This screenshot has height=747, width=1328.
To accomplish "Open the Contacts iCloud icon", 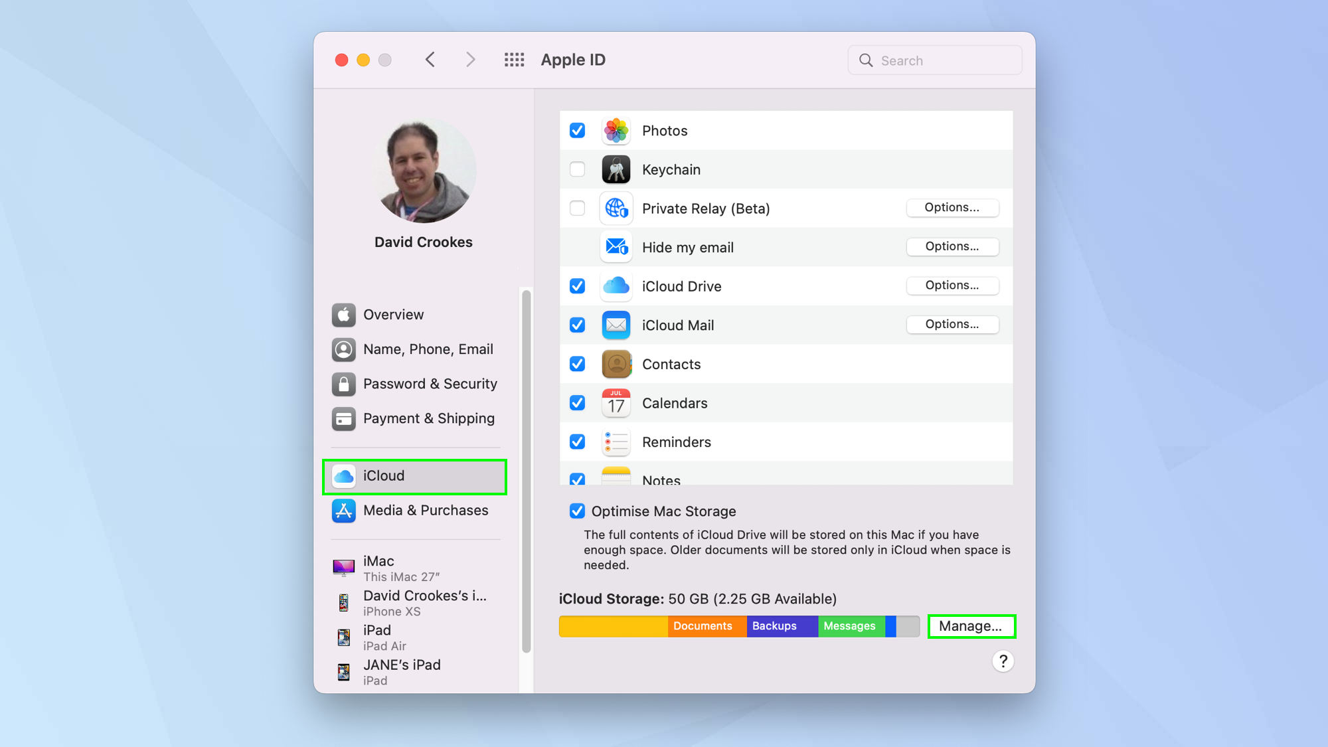I will [616, 364].
